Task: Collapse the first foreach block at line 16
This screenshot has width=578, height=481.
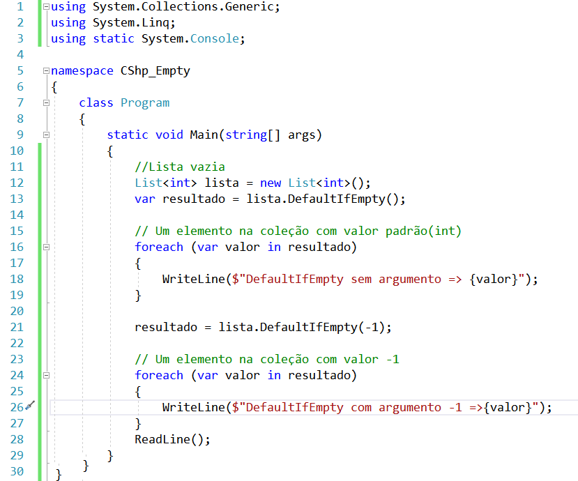Action: click(x=46, y=247)
